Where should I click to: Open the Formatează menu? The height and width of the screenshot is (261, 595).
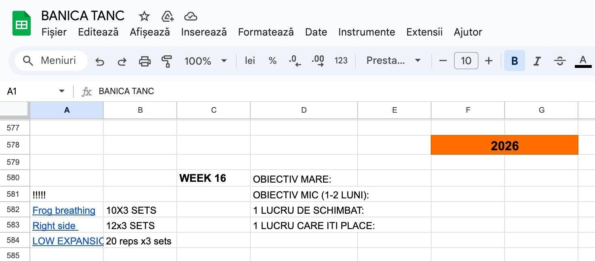266,32
